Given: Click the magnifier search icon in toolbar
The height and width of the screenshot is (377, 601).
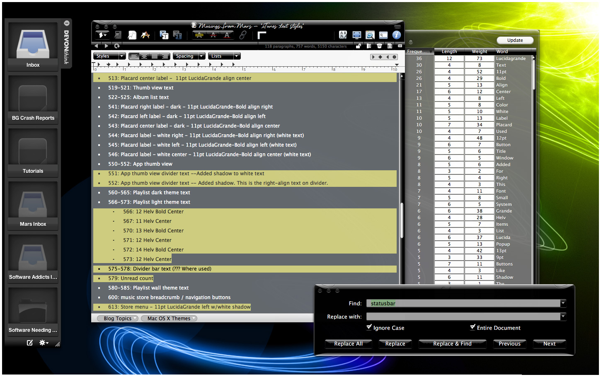Looking at the screenshot, I should [x=370, y=35].
